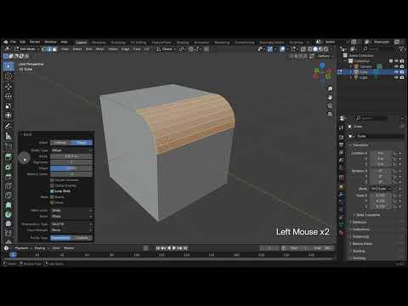Switch to wireframe viewport shading
Screen dimensions: 408x306
coord(309,49)
